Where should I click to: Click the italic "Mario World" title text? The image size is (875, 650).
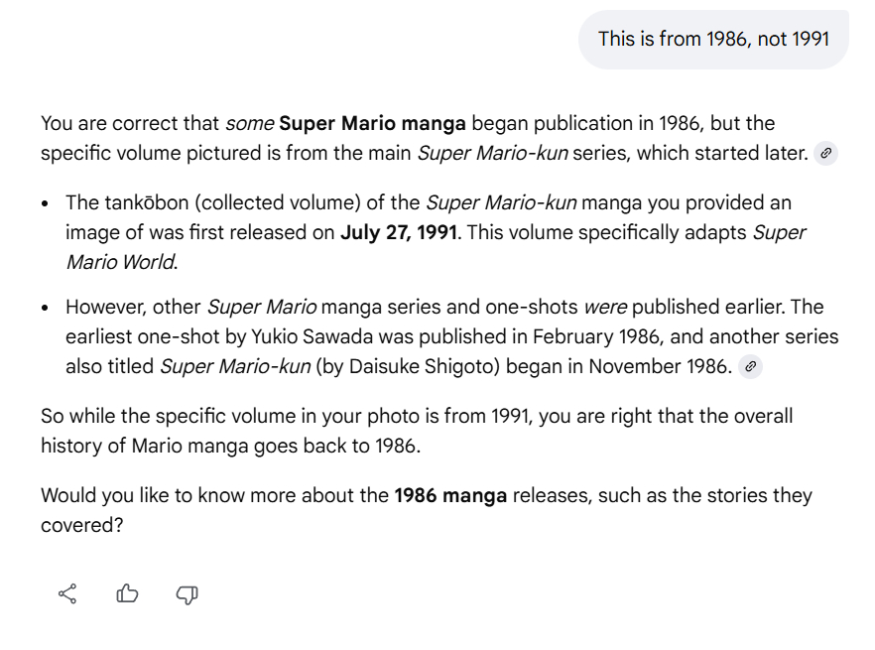pos(120,263)
